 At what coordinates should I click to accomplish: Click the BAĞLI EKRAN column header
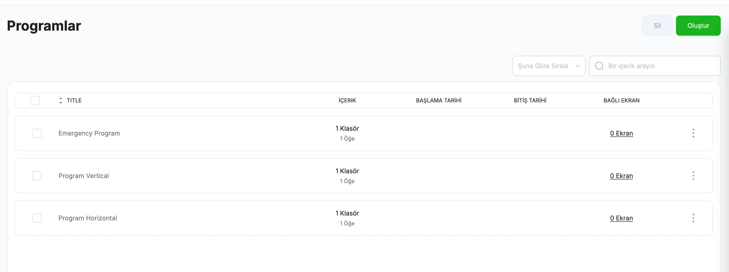[621, 100]
